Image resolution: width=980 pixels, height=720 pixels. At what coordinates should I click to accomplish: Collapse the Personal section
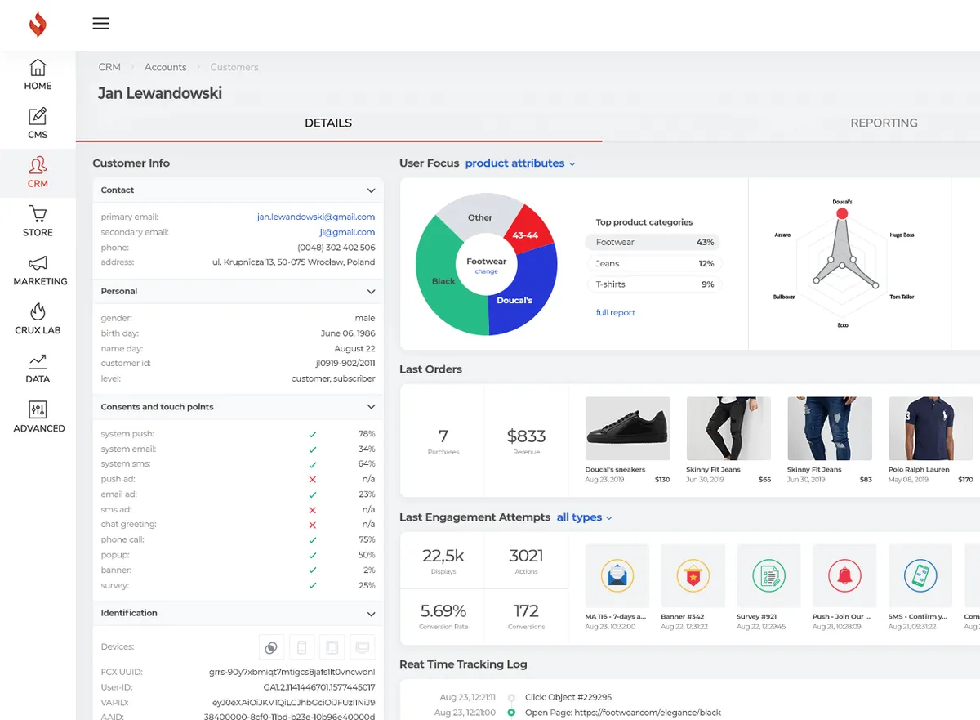point(371,292)
